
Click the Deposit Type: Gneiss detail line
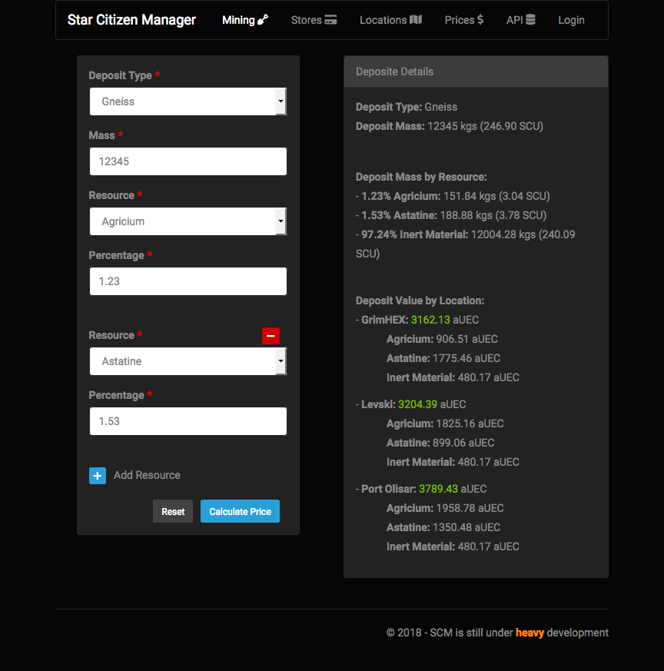(407, 107)
